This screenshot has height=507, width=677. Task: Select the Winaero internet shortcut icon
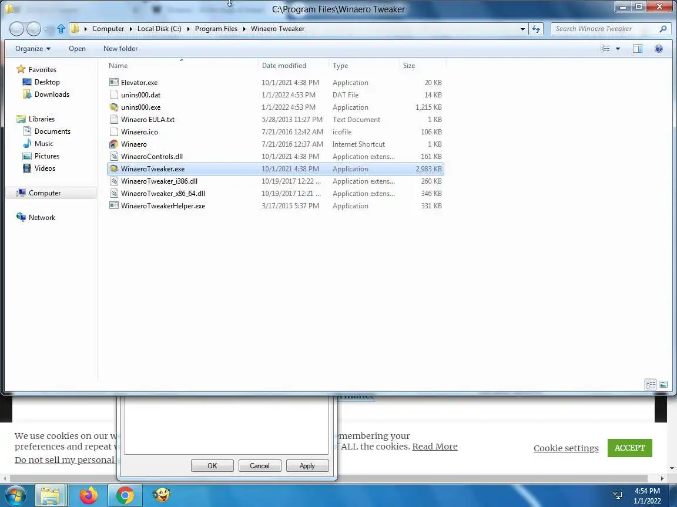click(114, 144)
